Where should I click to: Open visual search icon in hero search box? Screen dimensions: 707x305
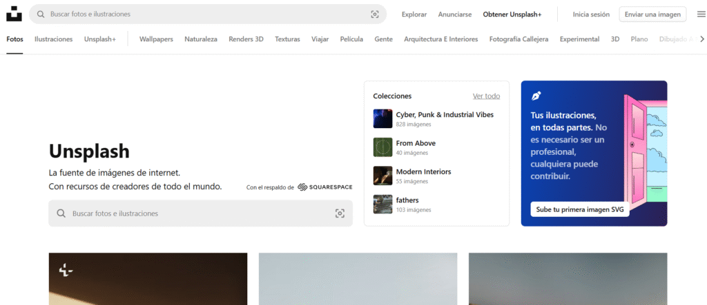click(x=340, y=213)
